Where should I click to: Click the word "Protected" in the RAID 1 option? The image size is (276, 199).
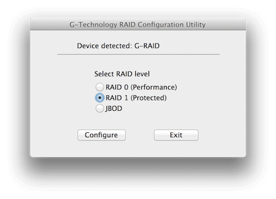(148, 98)
